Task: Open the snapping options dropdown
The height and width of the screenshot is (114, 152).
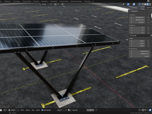Action: 59,4
